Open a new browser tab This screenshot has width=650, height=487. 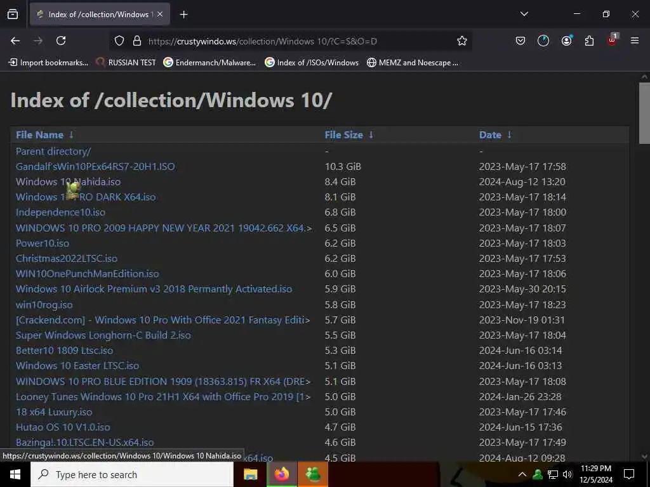(x=183, y=15)
